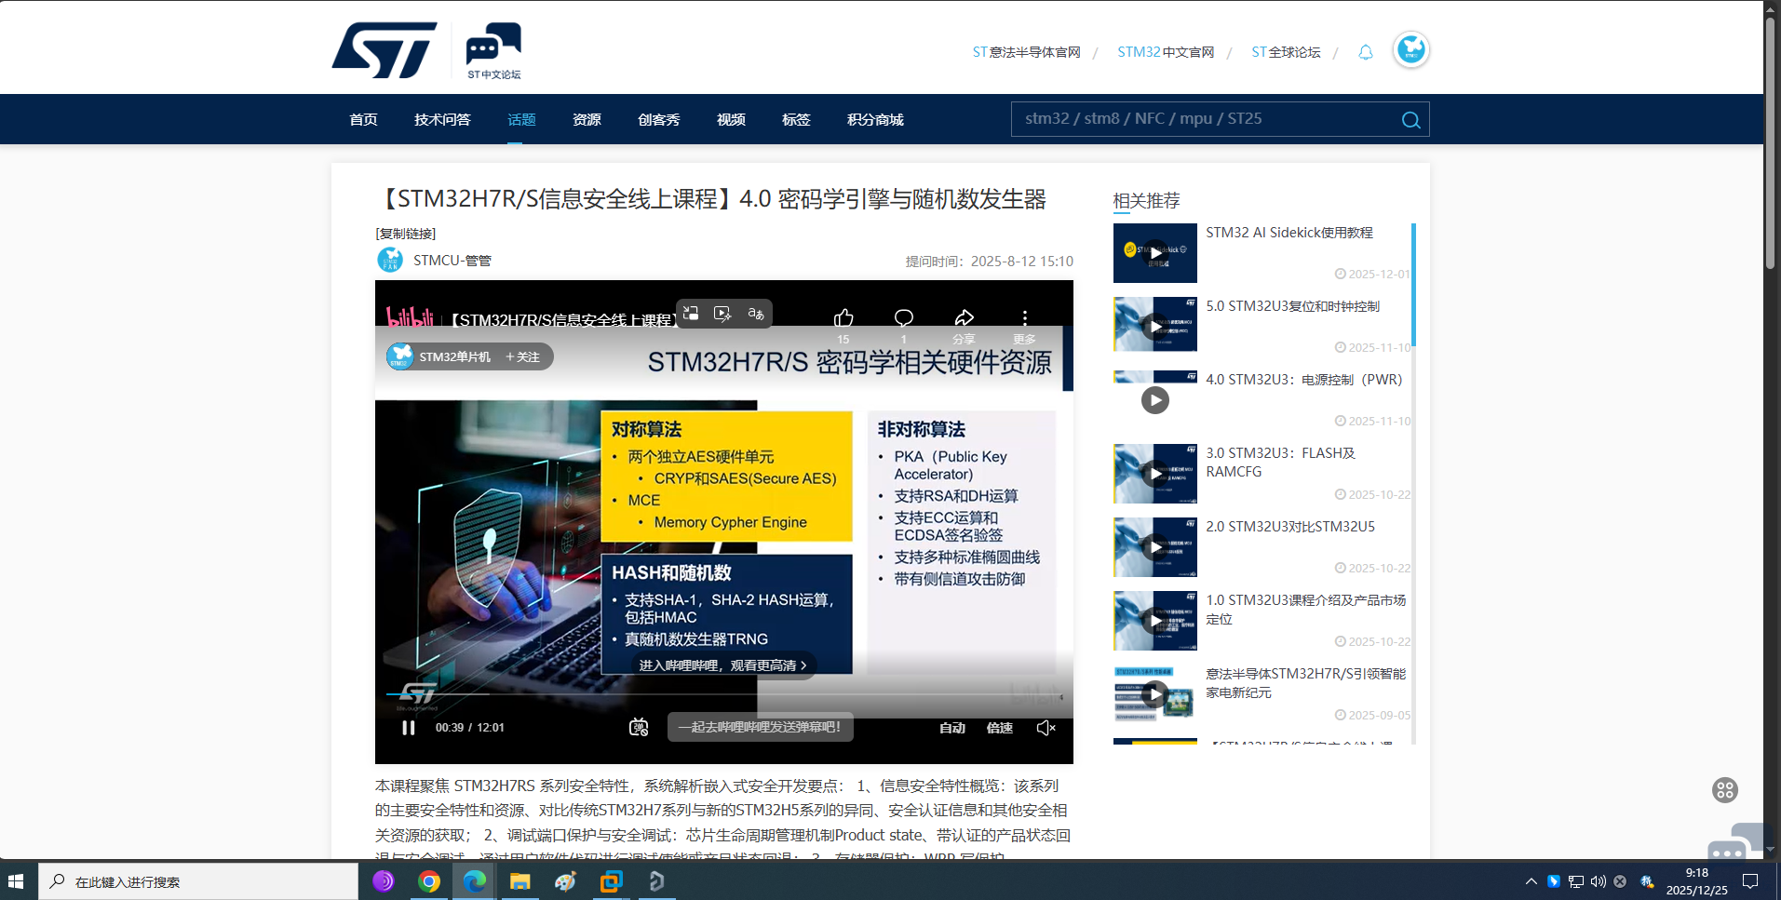Screen dimensions: 1781x900
Task: Open 创客秀 navigation tab
Action: (x=658, y=119)
